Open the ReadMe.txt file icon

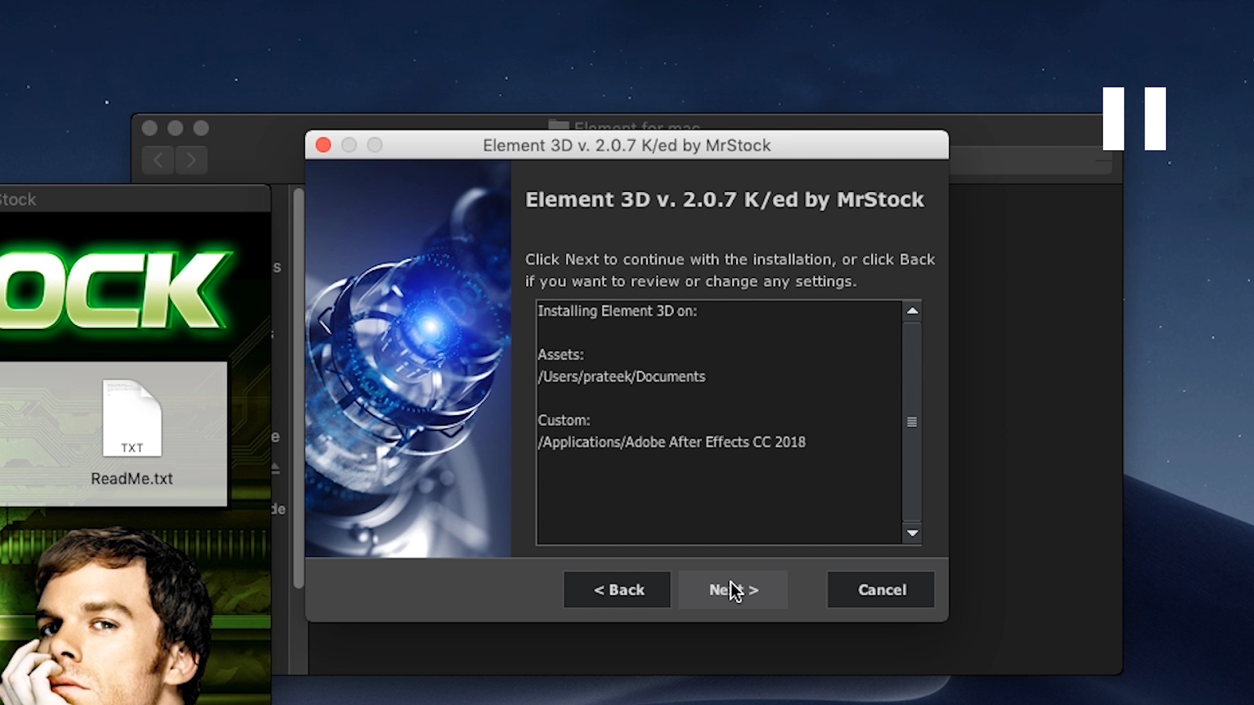[x=132, y=418]
